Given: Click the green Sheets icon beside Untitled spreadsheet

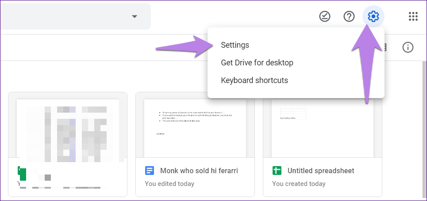Looking at the screenshot, I should pos(277,171).
